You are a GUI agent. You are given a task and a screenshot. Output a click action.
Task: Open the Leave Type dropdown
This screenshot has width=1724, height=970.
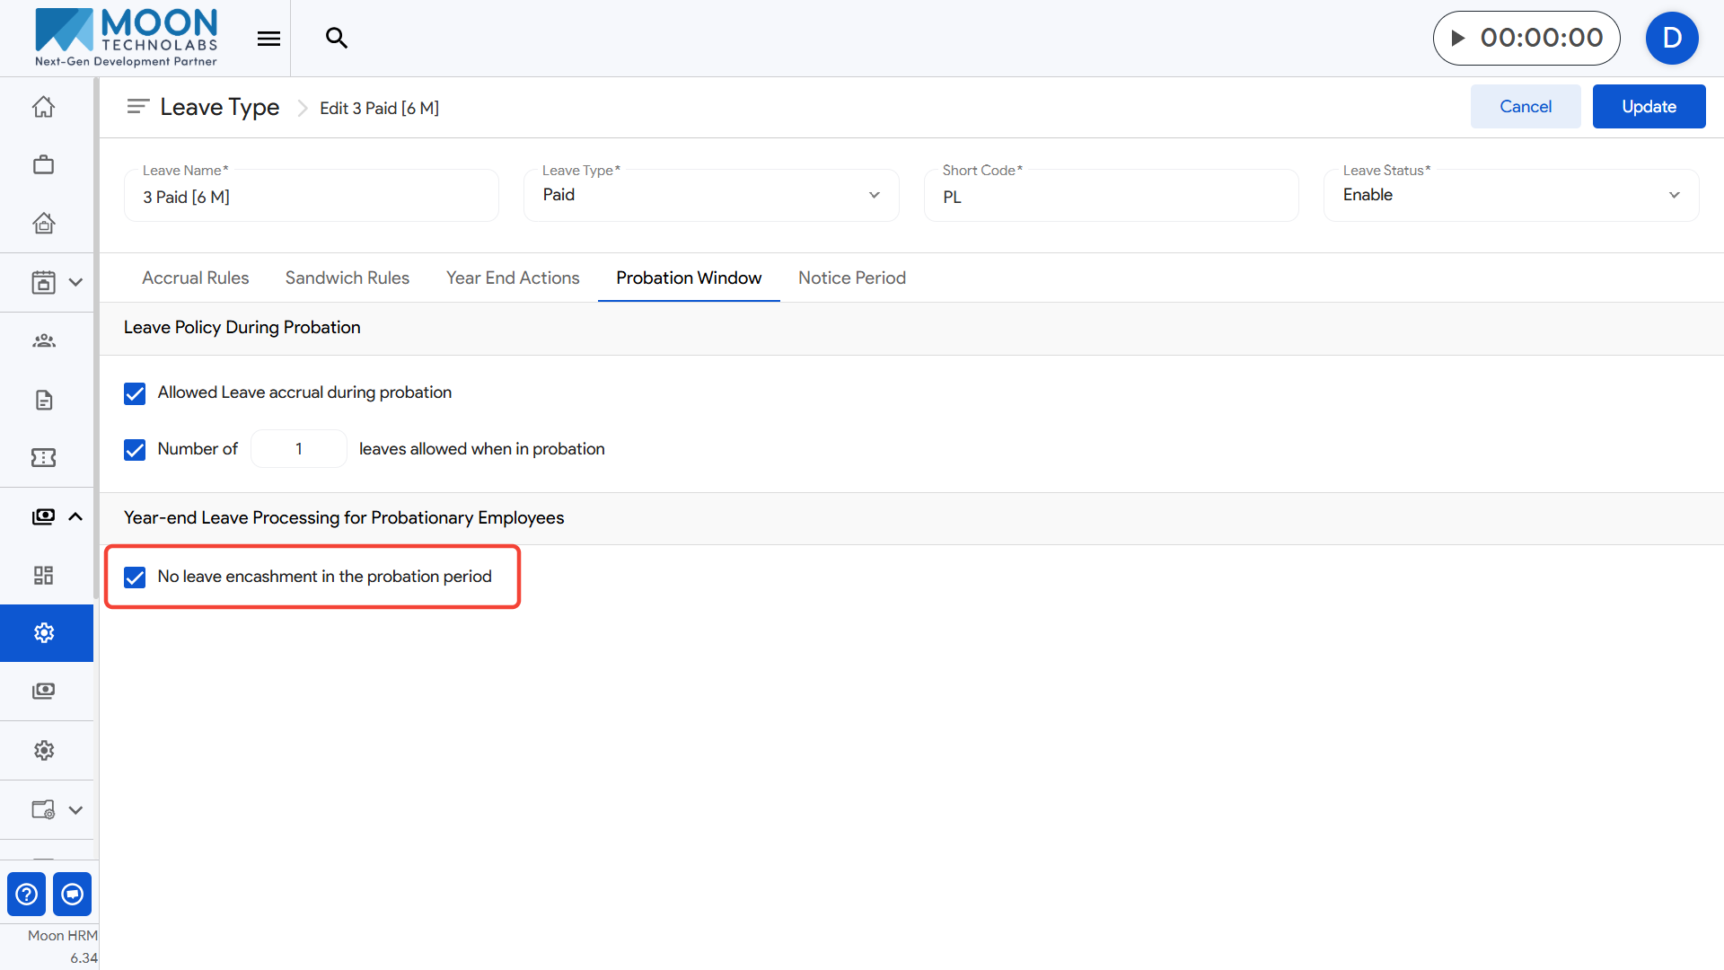click(x=710, y=195)
